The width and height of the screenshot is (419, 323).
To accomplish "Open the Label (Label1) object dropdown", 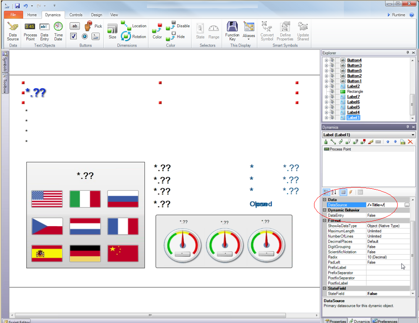I will point(413,135).
